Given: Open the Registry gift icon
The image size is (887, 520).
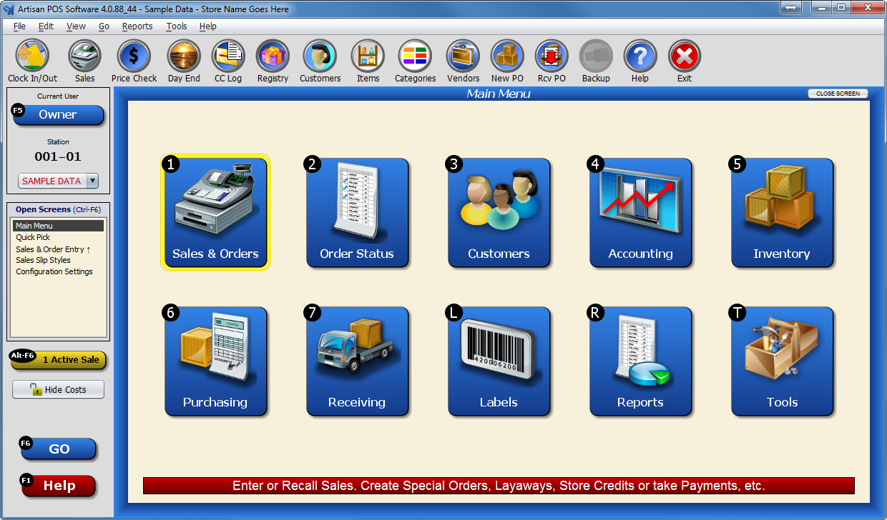Looking at the screenshot, I should [x=273, y=56].
